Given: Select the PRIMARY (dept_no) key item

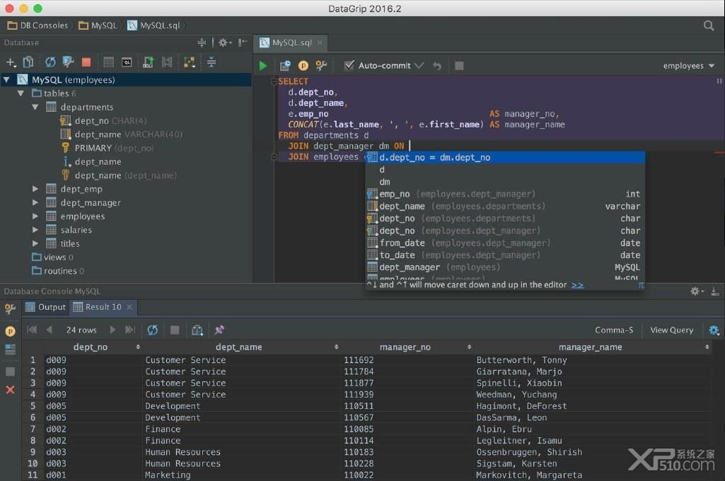Looking at the screenshot, I should pyautogui.click(x=108, y=148).
